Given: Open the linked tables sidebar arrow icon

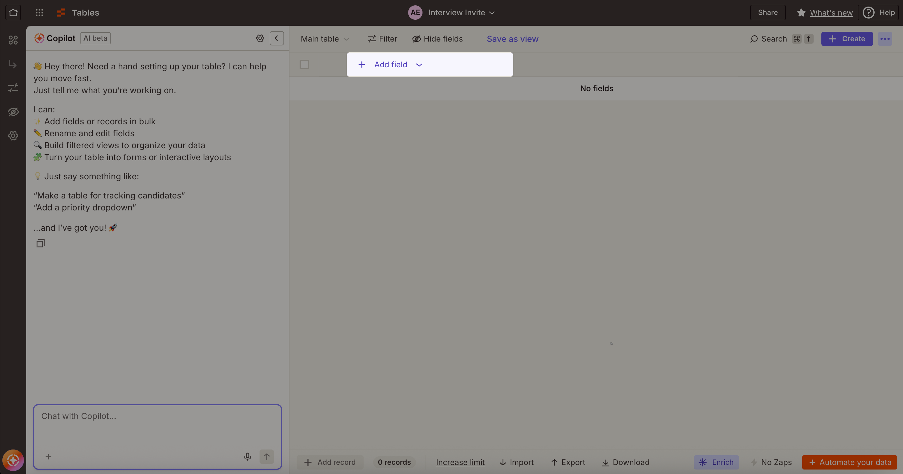Looking at the screenshot, I should (13, 64).
